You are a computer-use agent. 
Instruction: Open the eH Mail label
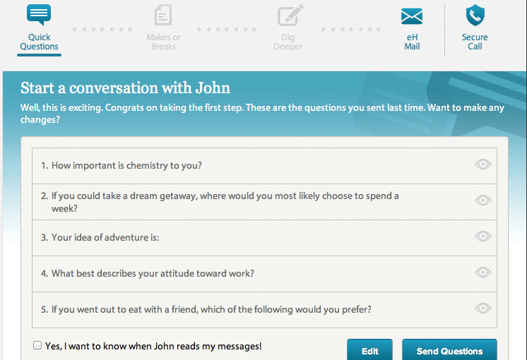(412, 42)
